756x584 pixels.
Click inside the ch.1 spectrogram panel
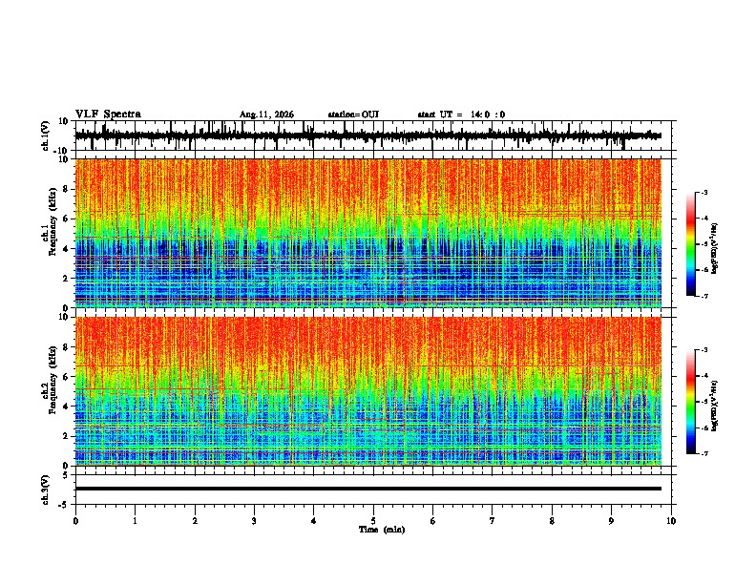coord(367,233)
